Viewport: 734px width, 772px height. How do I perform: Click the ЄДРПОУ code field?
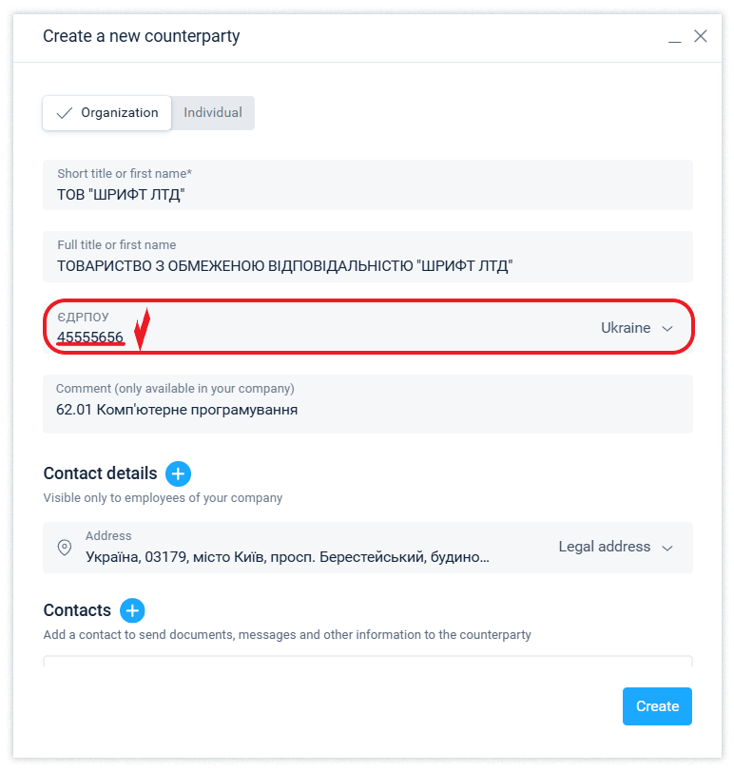click(285, 337)
